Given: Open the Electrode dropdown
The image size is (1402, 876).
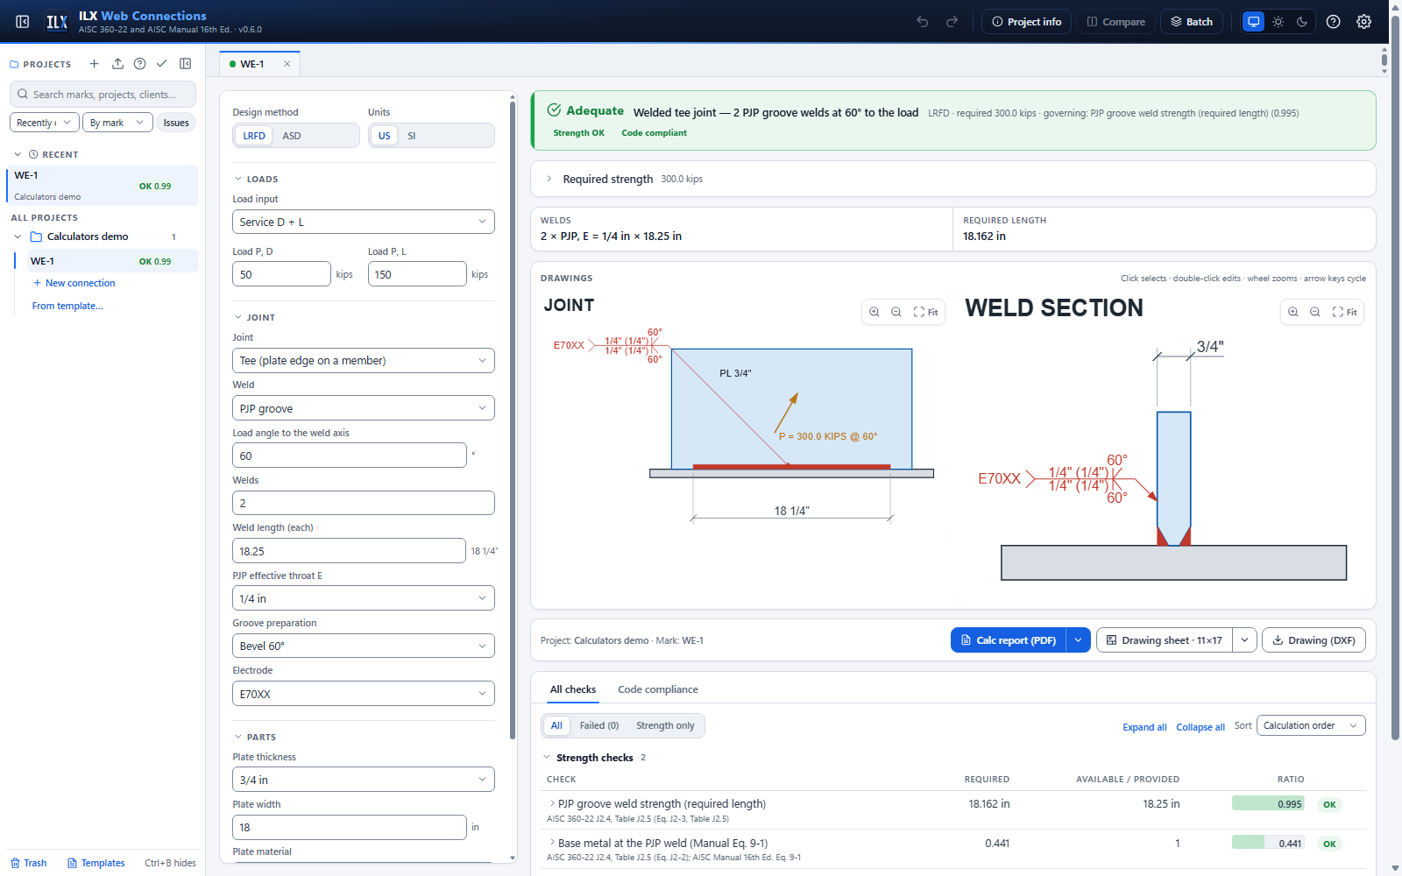Looking at the screenshot, I should [364, 694].
